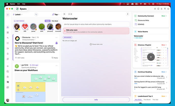
Task: Open MAR's hot topic avatar
Action: click(x=42, y=27)
